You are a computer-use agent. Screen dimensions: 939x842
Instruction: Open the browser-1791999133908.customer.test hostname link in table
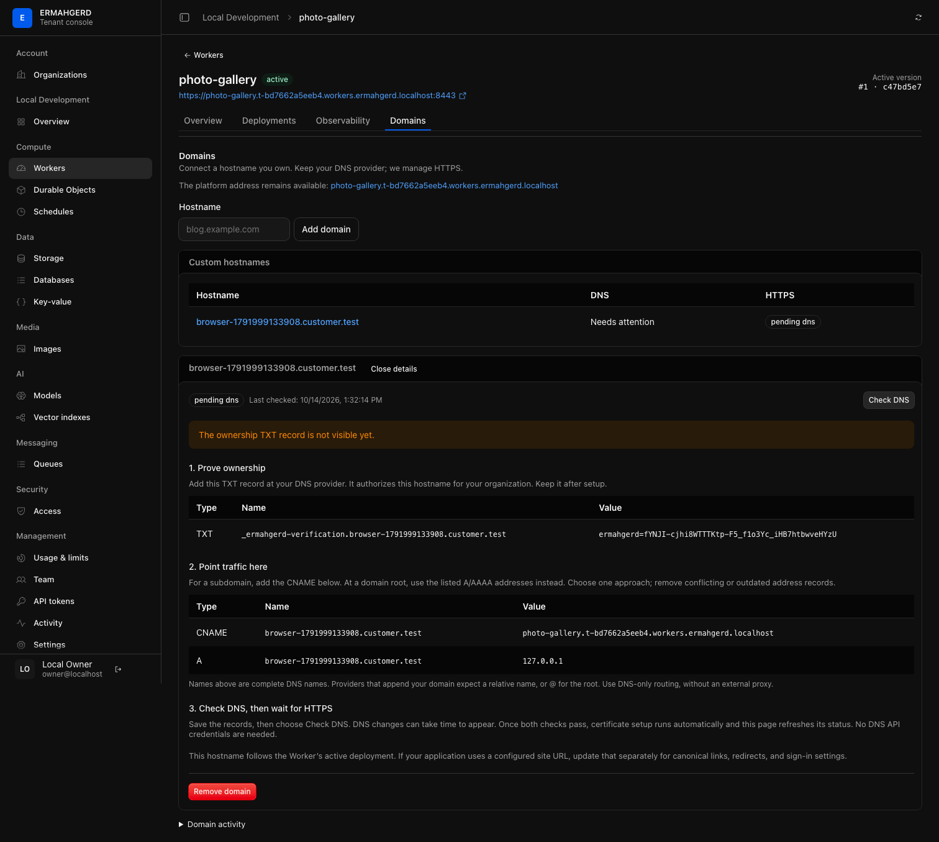point(278,322)
